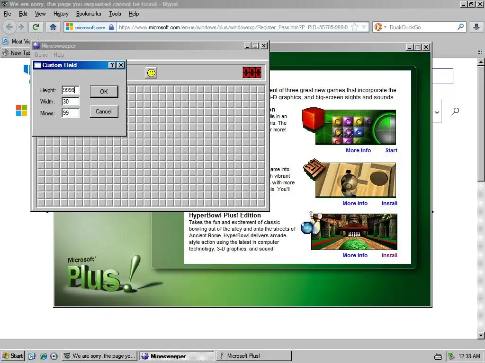Click the list all tabs grid icon

(480, 52)
